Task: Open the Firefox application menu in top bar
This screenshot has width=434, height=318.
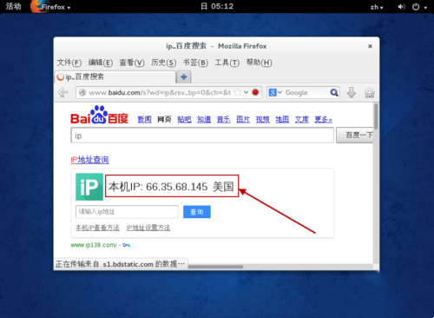Action: 51,7
